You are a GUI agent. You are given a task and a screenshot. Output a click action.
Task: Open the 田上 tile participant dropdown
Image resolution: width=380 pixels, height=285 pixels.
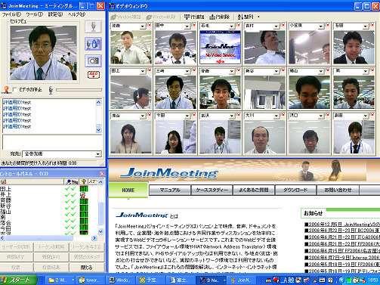tap(143, 71)
